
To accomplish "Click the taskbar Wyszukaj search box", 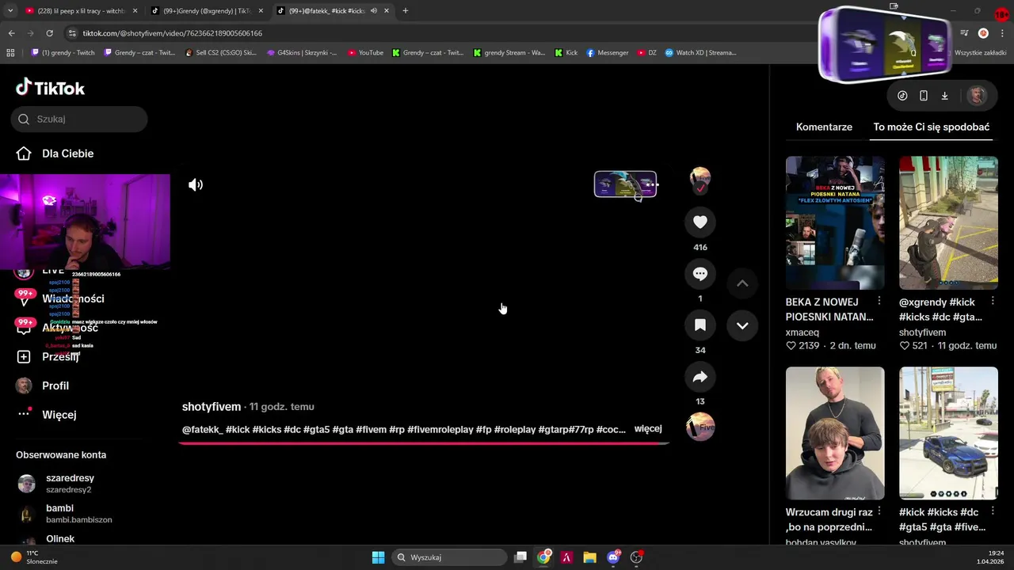I will coord(450,557).
